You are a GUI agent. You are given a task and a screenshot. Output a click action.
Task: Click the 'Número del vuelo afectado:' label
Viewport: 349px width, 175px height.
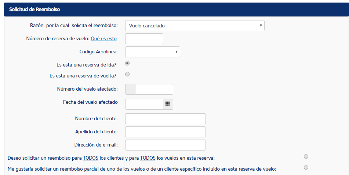point(87,89)
